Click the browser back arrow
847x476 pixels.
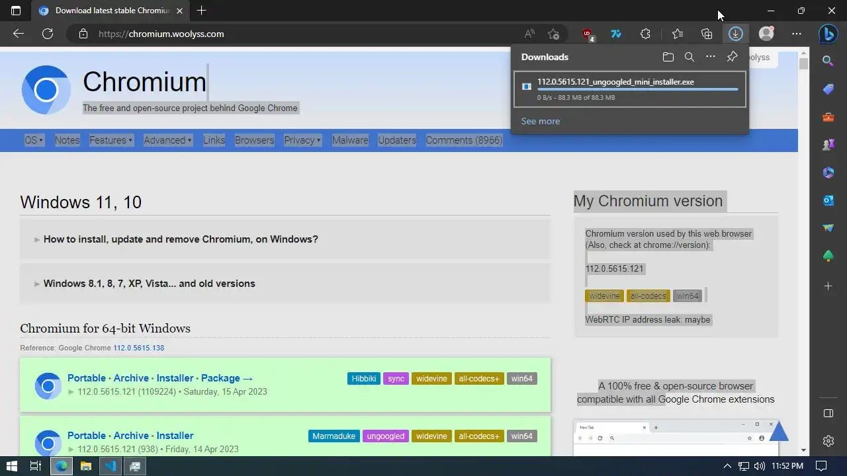coord(19,34)
